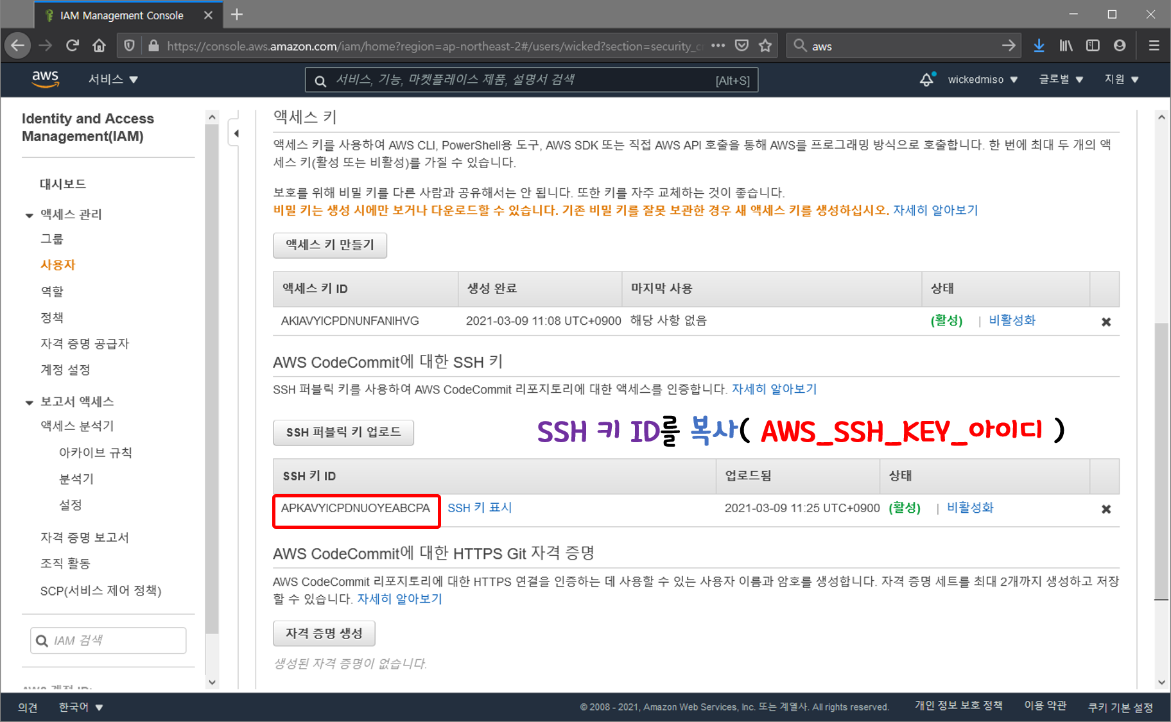Open 역할 in the sidebar

pyautogui.click(x=52, y=291)
